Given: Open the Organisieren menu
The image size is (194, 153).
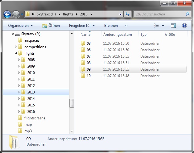Looking at the screenshot, I should tap(20, 26).
